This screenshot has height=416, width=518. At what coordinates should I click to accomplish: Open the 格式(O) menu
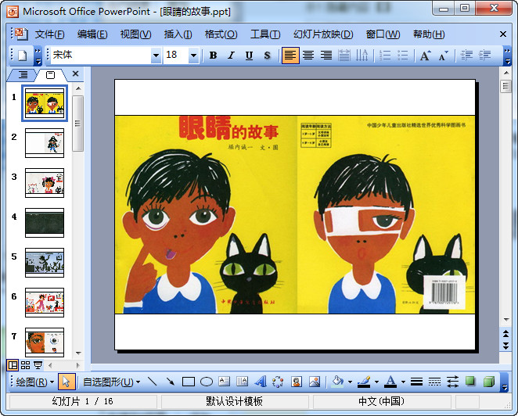point(221,34)
